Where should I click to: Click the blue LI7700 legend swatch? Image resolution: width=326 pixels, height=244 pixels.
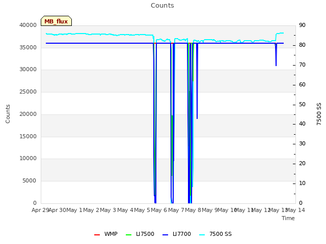coord(165,235)
